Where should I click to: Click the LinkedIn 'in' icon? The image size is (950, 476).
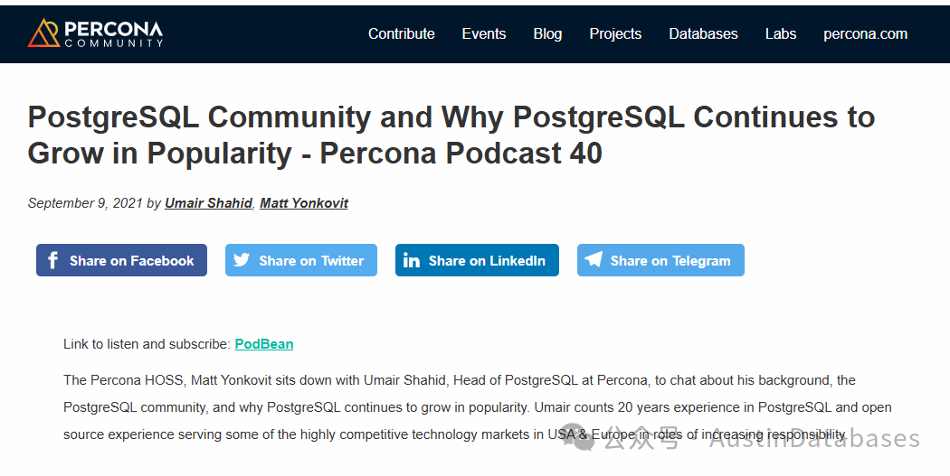pos(412,260)
